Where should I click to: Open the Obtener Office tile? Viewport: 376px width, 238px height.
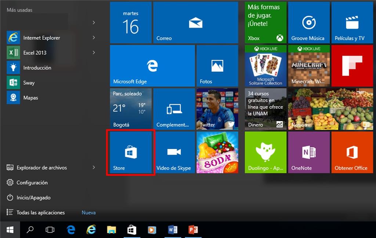(x=352, y=152)
